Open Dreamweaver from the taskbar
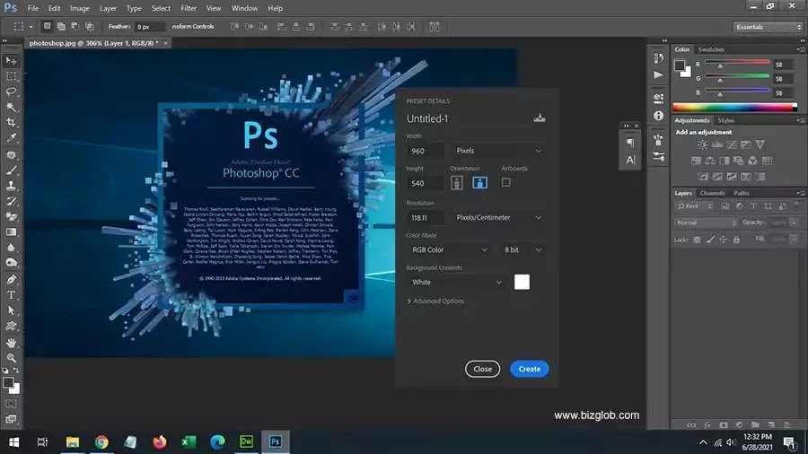The image size is (808, 454). [246, 441]
